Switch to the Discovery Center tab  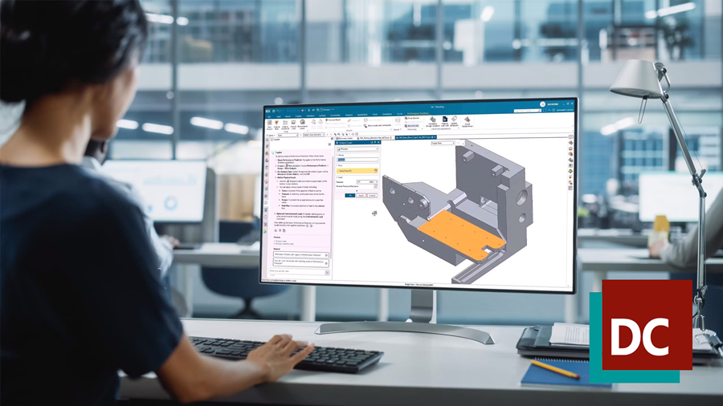[x=344, y=138]
